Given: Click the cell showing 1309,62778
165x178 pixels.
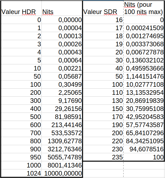Looking at the screenshot, I should [62, 141].
